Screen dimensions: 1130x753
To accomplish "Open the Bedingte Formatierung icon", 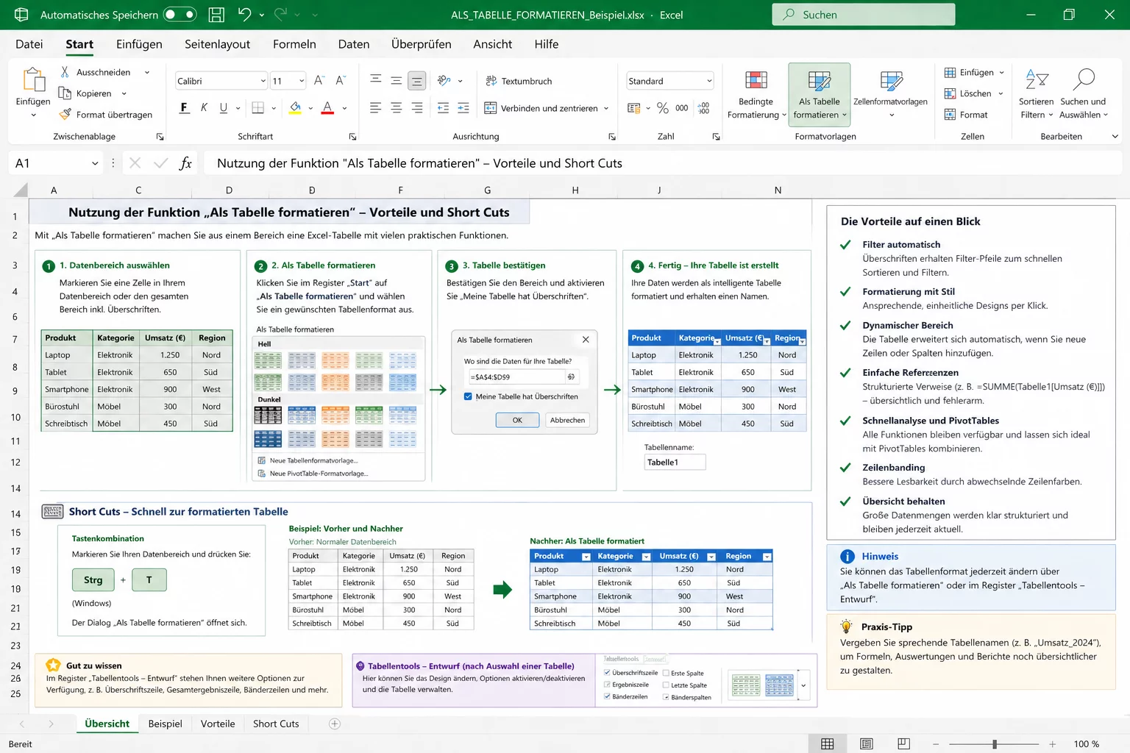I will (756, 81).
